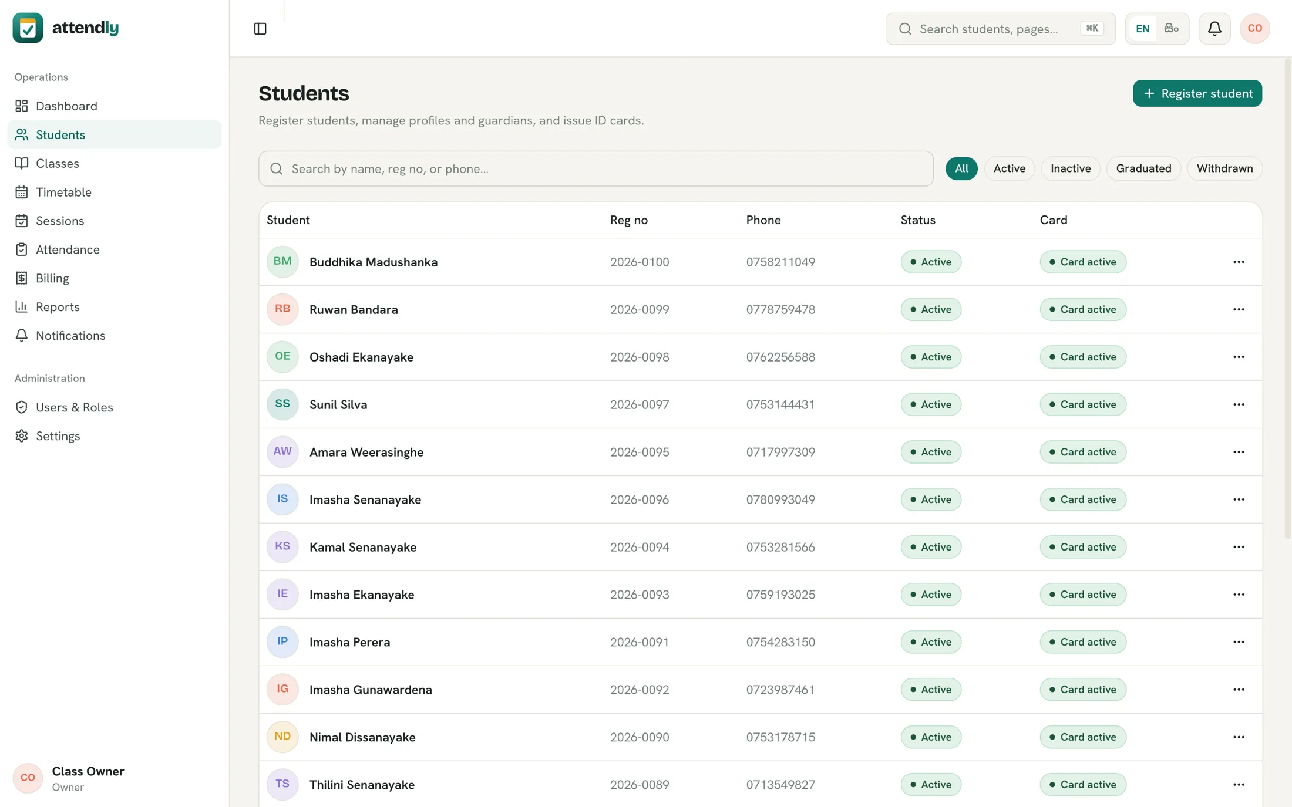This screenshot has width=1292, height=807.
Task: Open row menu for Kamal Senanayake
Action: (x=1239, y=547)
